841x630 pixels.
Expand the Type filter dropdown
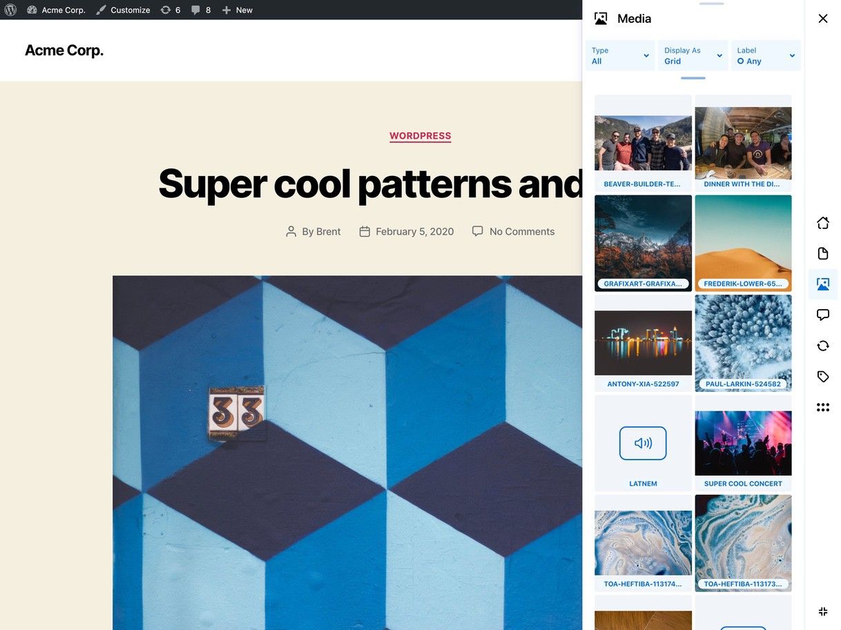pyautogui.click(x=620, y=56)
